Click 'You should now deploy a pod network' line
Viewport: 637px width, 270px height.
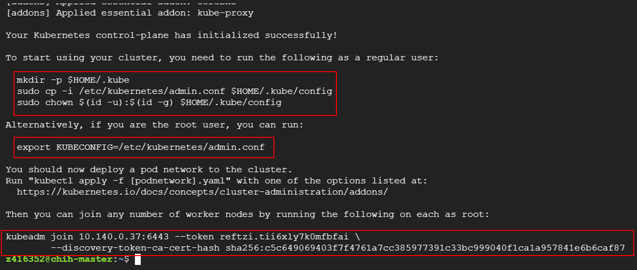coord(149,169)
